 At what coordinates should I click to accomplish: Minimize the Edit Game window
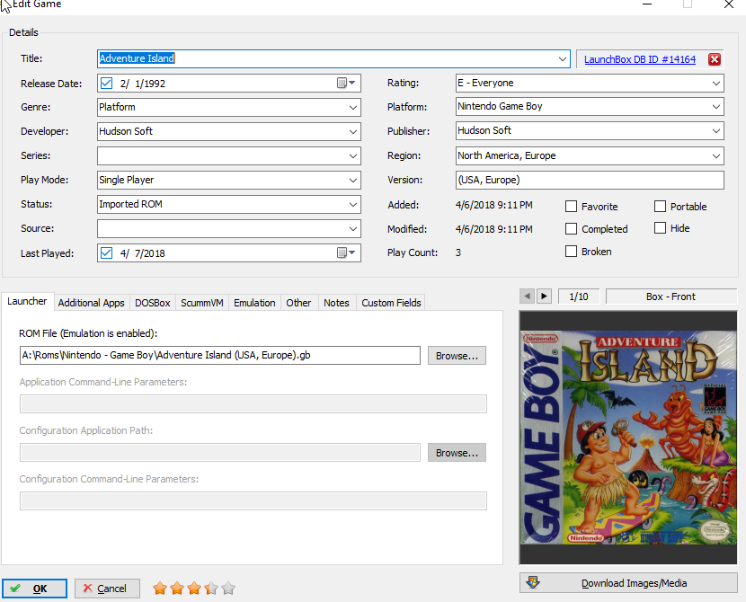646,4
